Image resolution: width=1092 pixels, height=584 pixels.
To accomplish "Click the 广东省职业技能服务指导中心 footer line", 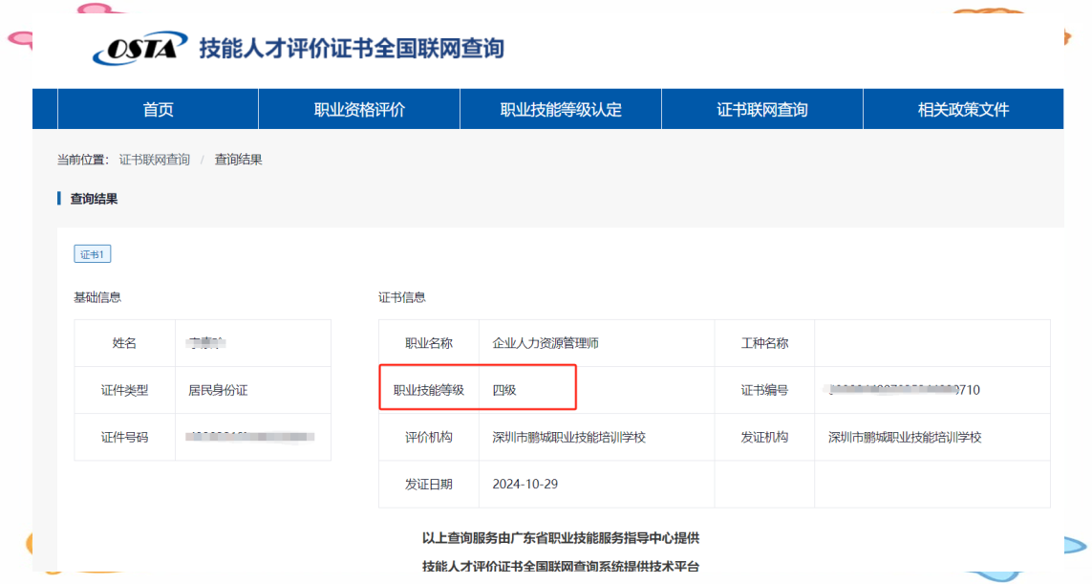I will tap(561, 538).
